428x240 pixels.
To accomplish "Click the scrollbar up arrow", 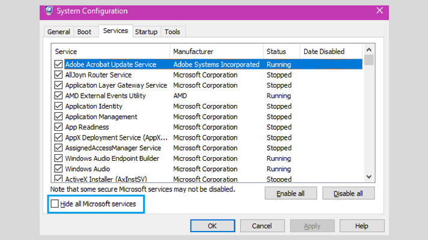I will coord(368,50).
